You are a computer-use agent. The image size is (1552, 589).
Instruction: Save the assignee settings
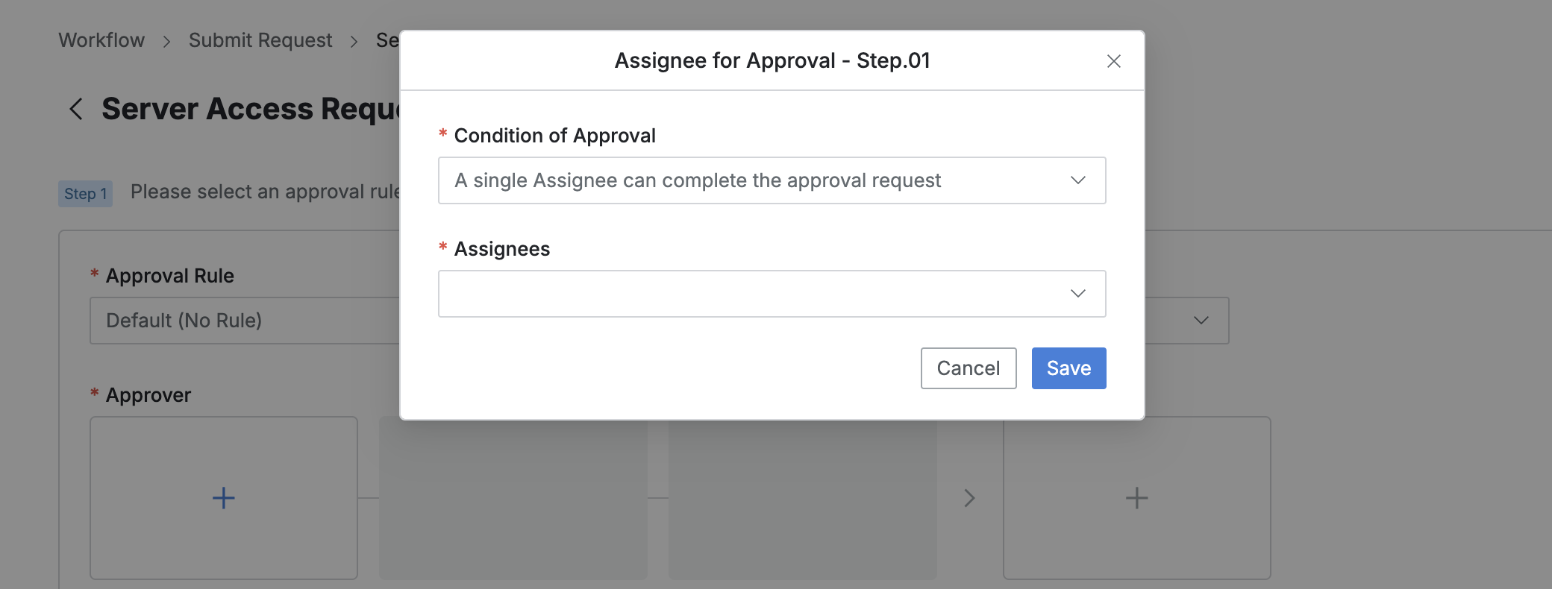(1068, 368)
